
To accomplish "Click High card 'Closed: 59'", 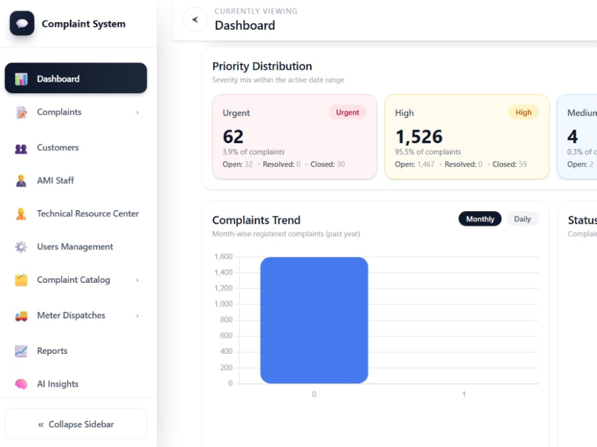I will click(509, 164).
